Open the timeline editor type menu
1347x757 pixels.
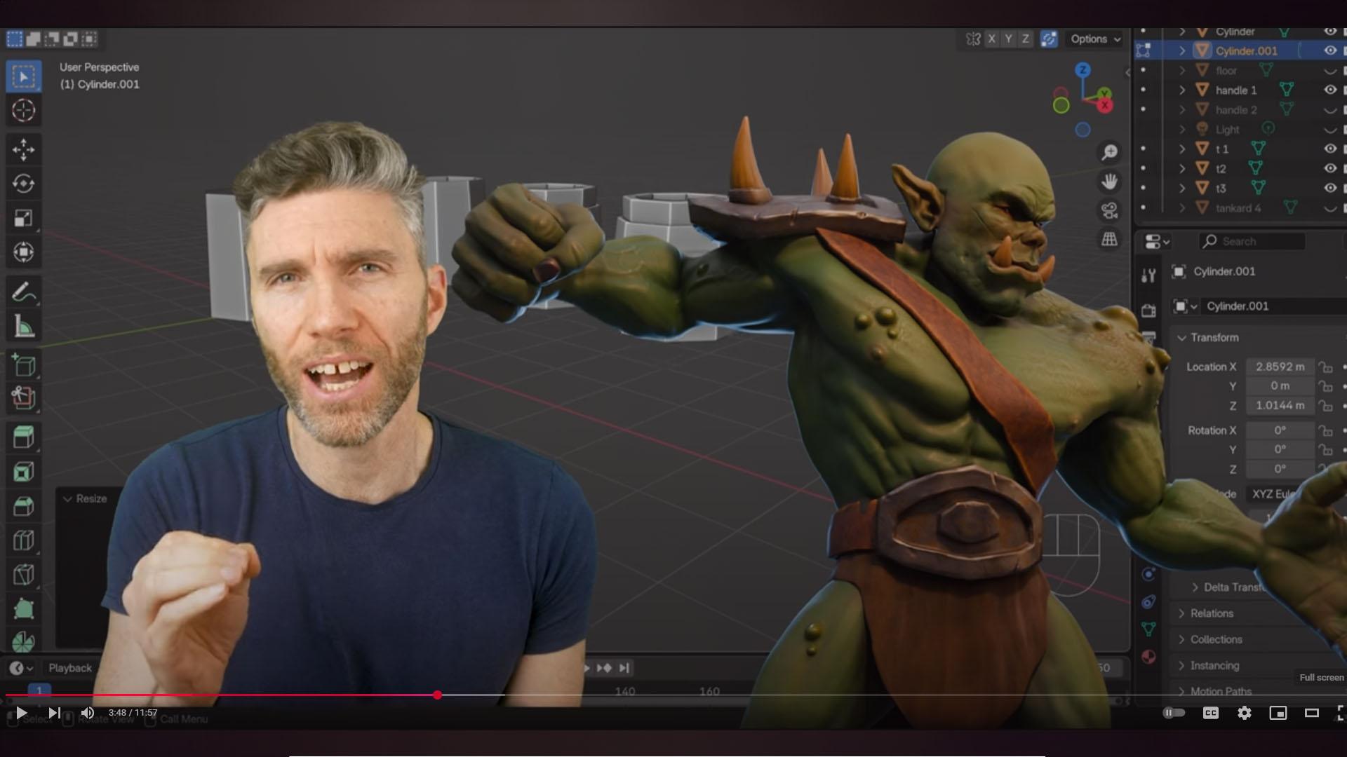[21, 668]
